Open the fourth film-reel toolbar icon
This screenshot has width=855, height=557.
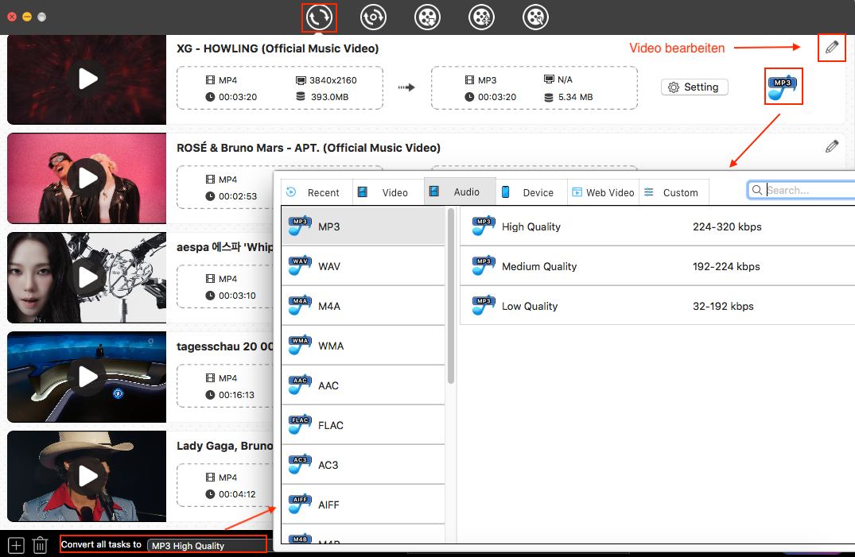pyautogui.click(x=481, y=17)
